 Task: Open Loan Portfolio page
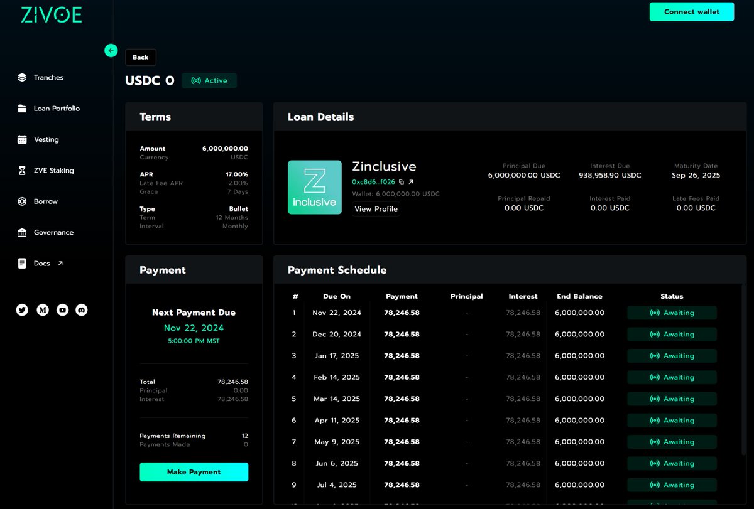[57, 109]
